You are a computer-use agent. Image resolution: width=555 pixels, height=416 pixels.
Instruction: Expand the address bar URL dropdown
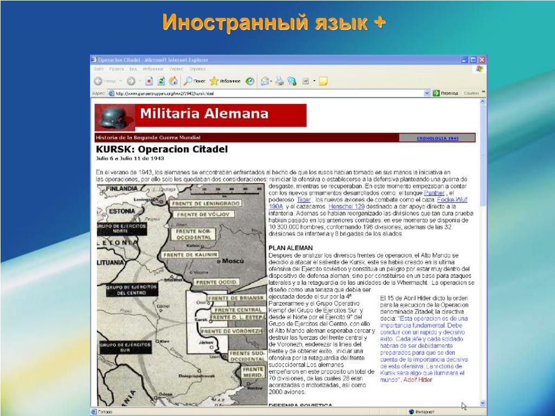pos(427,93)
